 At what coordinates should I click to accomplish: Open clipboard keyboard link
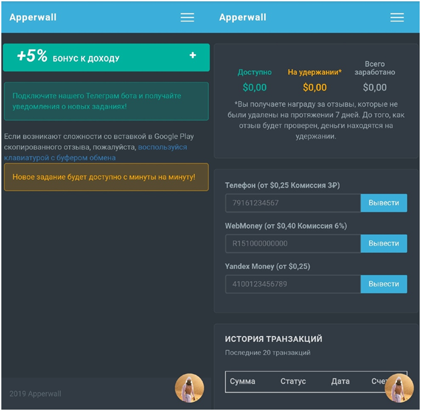tap(95, 152)
